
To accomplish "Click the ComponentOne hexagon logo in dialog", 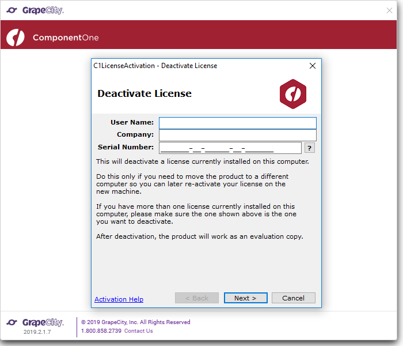I will pyautogui.click(x=293, y=94).
